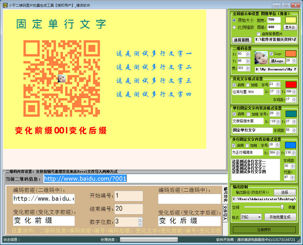
Task: Click the 注册授权 button
Action: (264, 230)
